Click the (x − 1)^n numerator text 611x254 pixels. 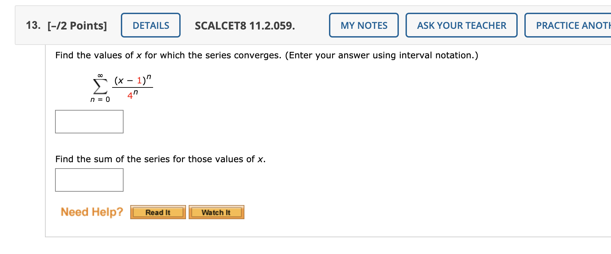click(x=134, y=80)
